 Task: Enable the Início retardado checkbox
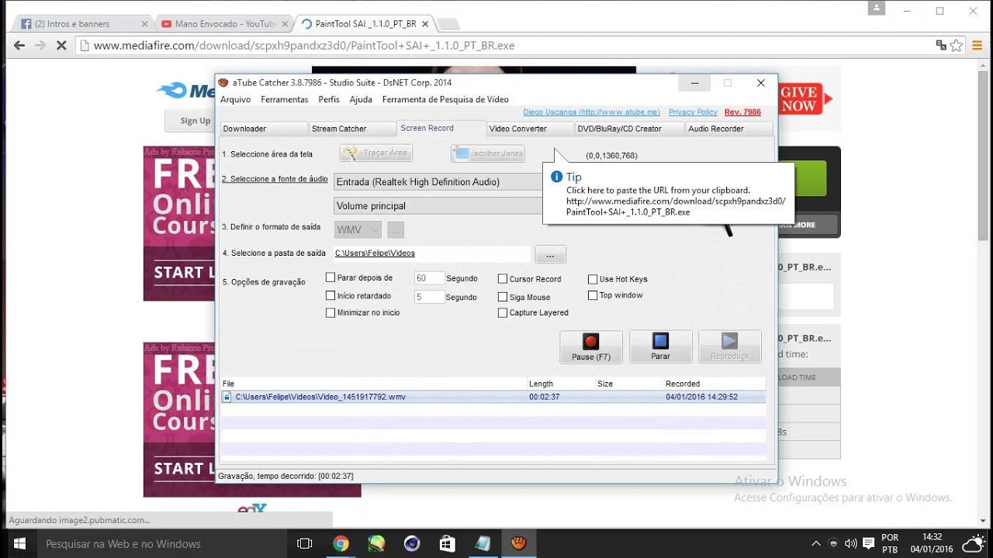click(330, 296)
